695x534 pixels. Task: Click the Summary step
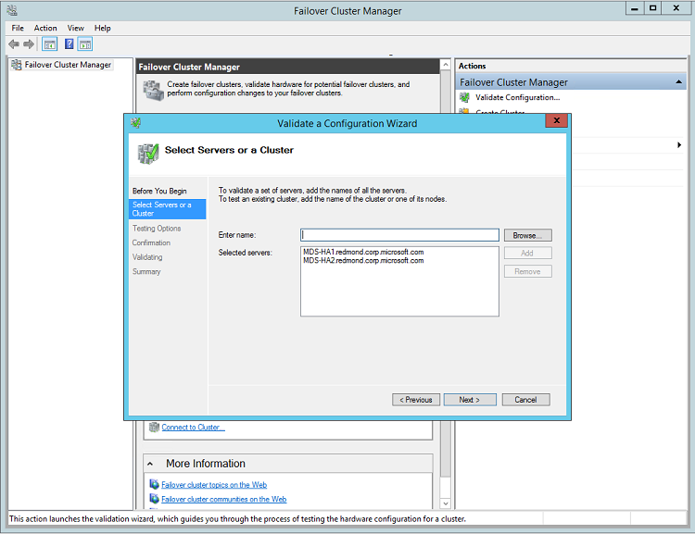pos(146,272)
